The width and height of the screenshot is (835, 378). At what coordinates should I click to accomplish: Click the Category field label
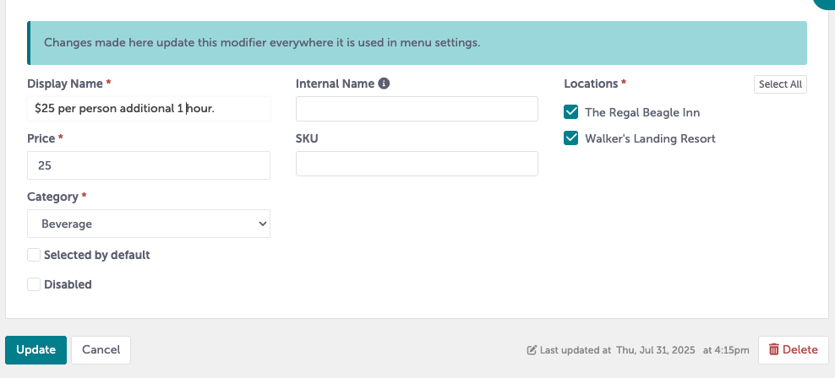tap(53, 197)
